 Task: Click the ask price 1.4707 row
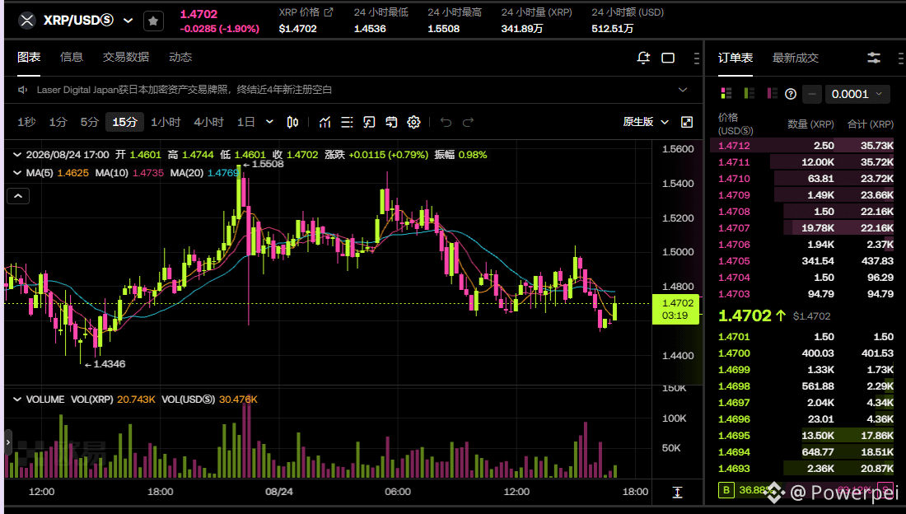point(806,228)
